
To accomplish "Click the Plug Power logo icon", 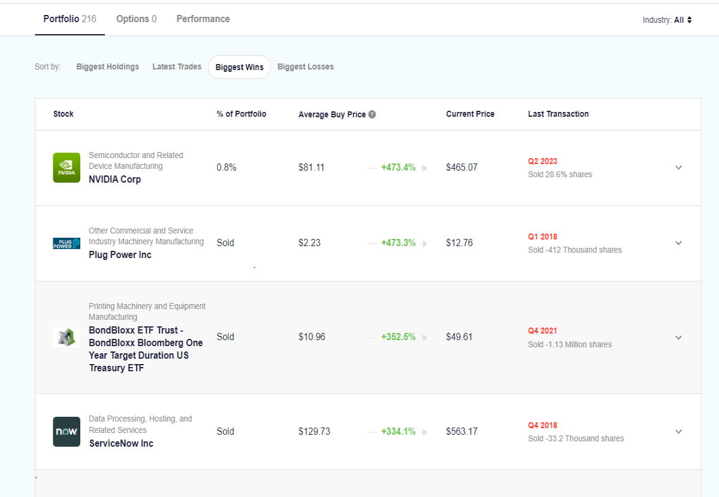I will [x=67, y=243].
